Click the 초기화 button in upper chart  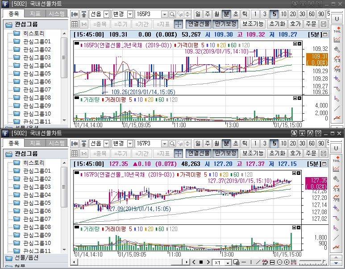(277, 24)
